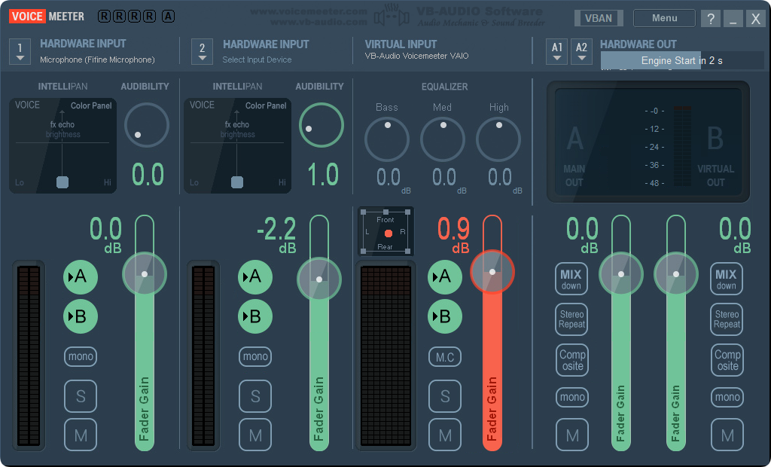Click the Bass equalizer knob
The width and height of the screenshot is (771, 467).
pyautogui.click(x=387, y=139)
